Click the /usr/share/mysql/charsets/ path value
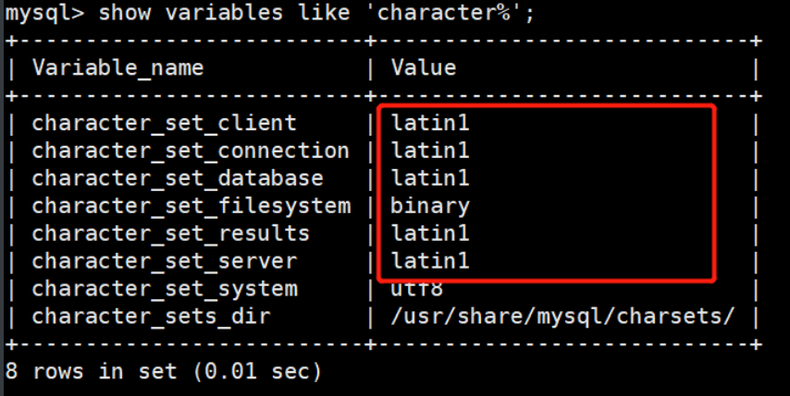 (562, 317)
